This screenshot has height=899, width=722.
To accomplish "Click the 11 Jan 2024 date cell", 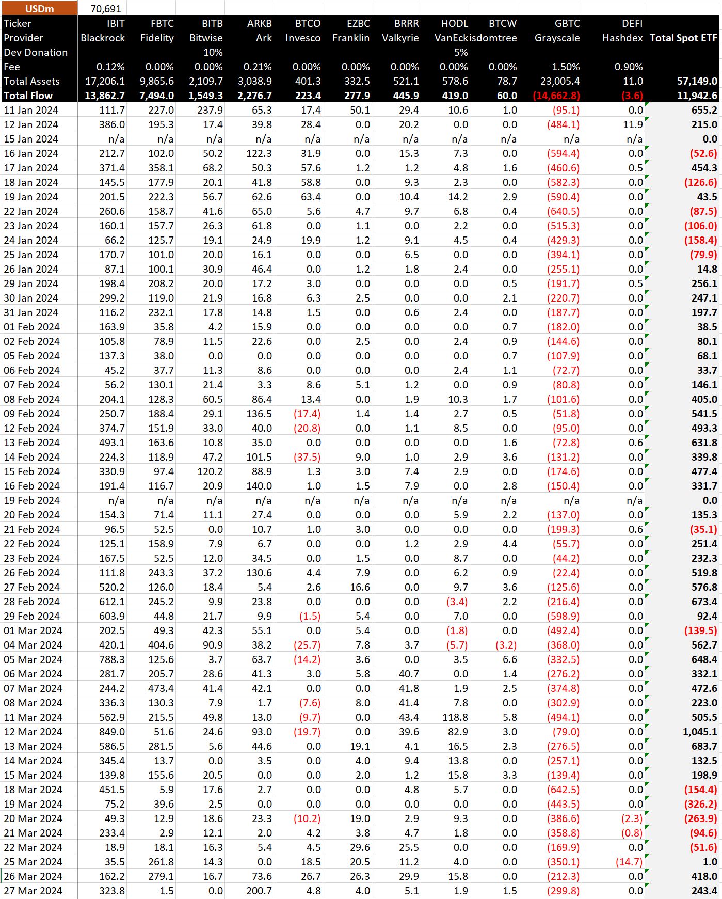I will tap(31, 110).
